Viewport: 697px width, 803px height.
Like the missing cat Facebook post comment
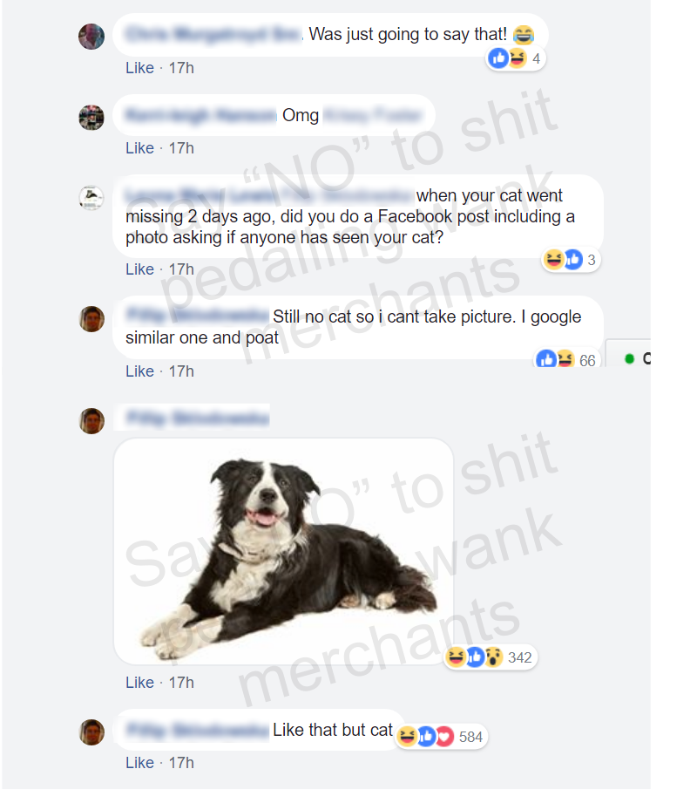pos(139,269)
